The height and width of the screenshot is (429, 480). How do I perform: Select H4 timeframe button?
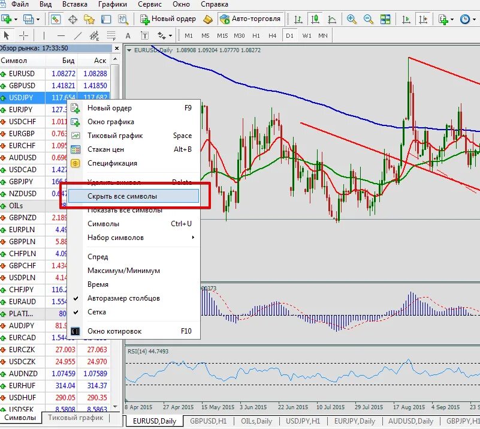click(x=273, y=36)
